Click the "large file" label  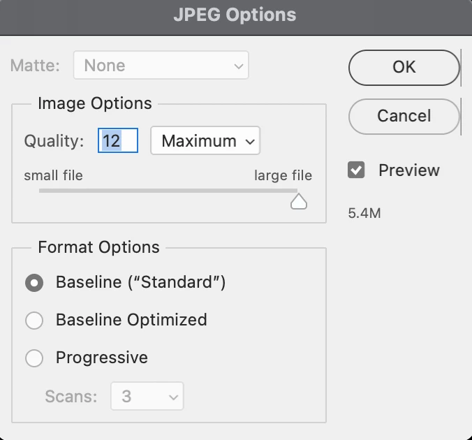283,175
